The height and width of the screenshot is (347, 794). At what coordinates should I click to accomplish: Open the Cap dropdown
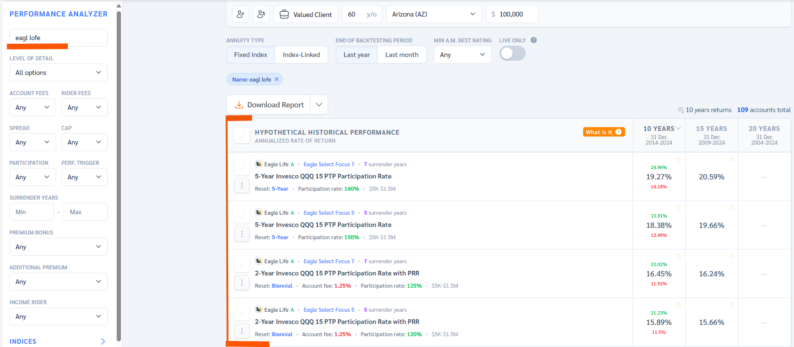(84, 142)
